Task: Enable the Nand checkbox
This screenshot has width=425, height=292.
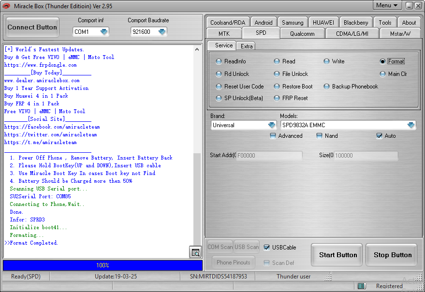Action: click(x=320, y=136)
